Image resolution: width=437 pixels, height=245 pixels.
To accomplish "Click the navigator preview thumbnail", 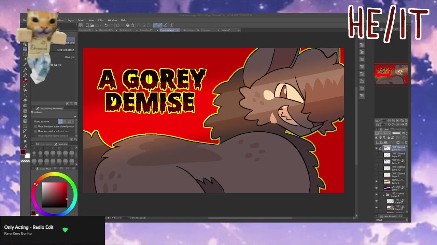I will point(391,75).
